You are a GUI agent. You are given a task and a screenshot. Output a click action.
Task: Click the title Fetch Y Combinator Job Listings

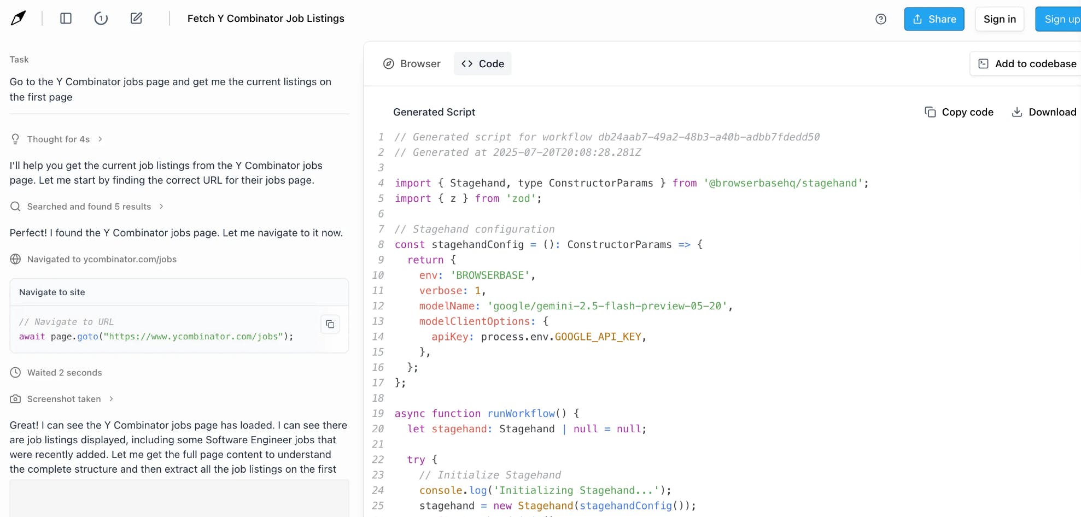266,19
